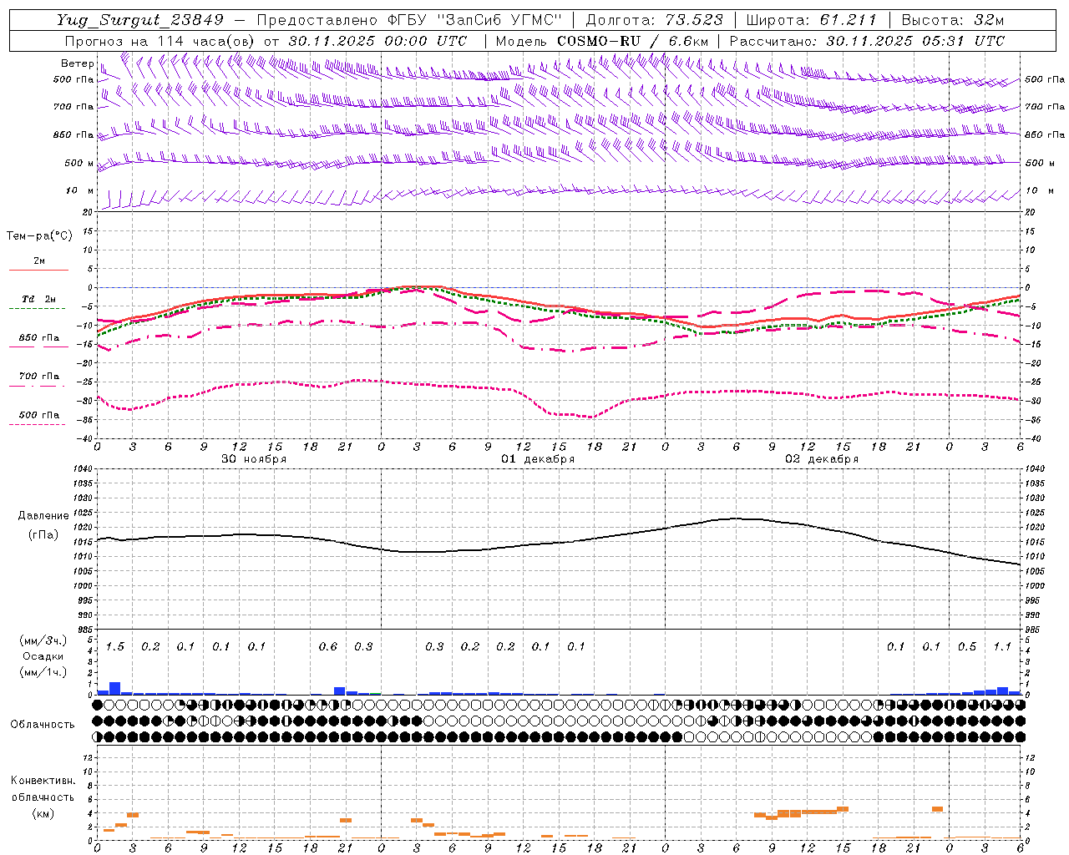Click the Осадки precipitation label

43,656
